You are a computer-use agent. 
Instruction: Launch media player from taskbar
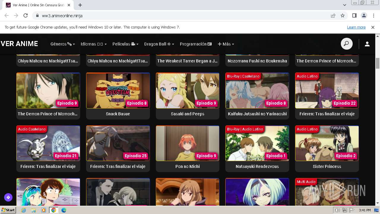click(x=44, y=210)
